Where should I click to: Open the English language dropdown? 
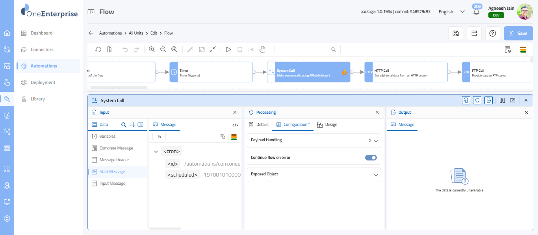coord(451,12)
